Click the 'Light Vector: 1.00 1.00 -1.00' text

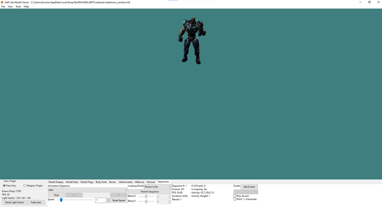[x=16, y=198]
